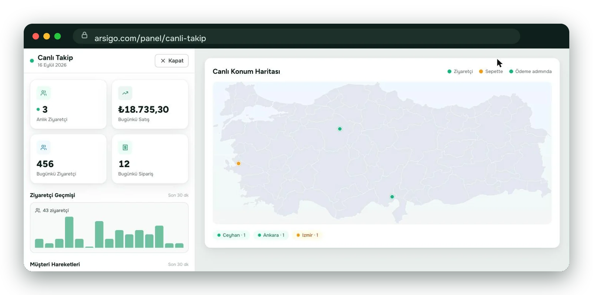Click the 43 ziyaretçi label

pyautogui.click(x=56, y=210)
